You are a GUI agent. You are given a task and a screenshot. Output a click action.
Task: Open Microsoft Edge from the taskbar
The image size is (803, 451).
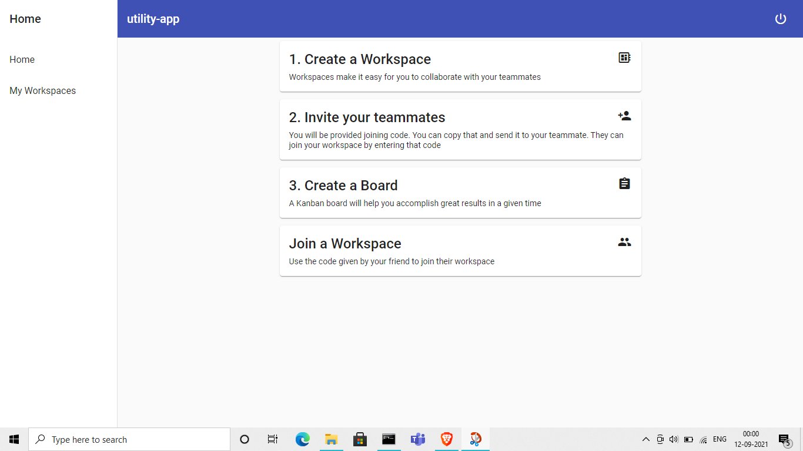[x=302, y=439]
